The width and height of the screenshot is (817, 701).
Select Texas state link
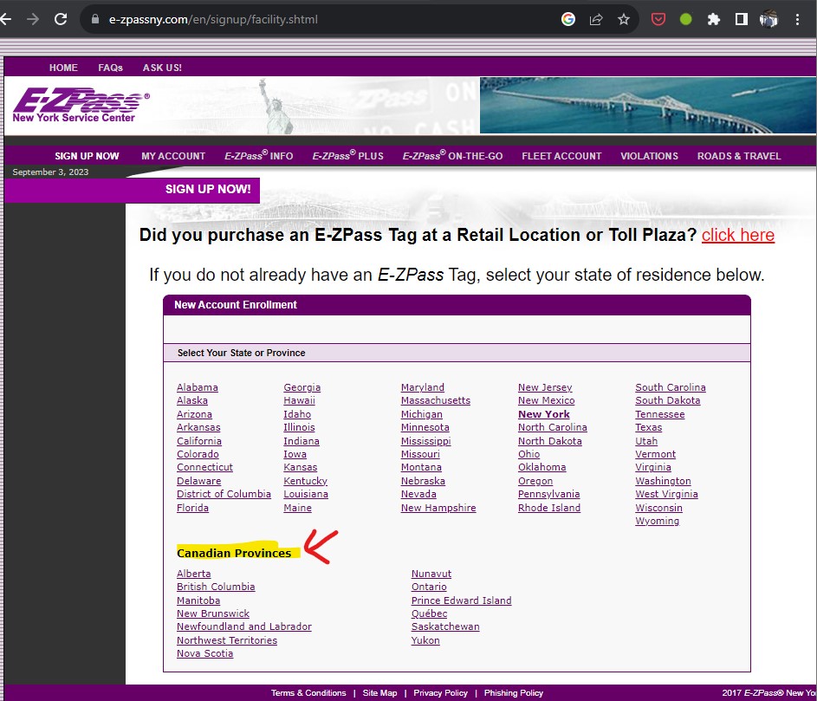(x=649, y=427)
